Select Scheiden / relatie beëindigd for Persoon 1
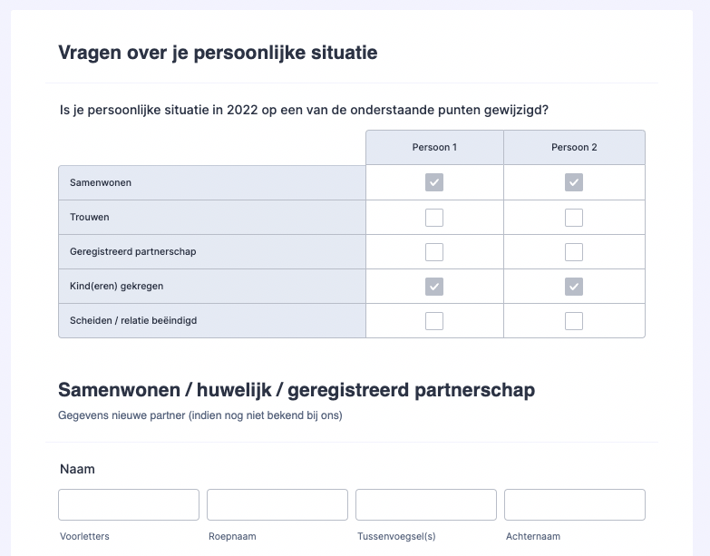 [x=434, y=321]
